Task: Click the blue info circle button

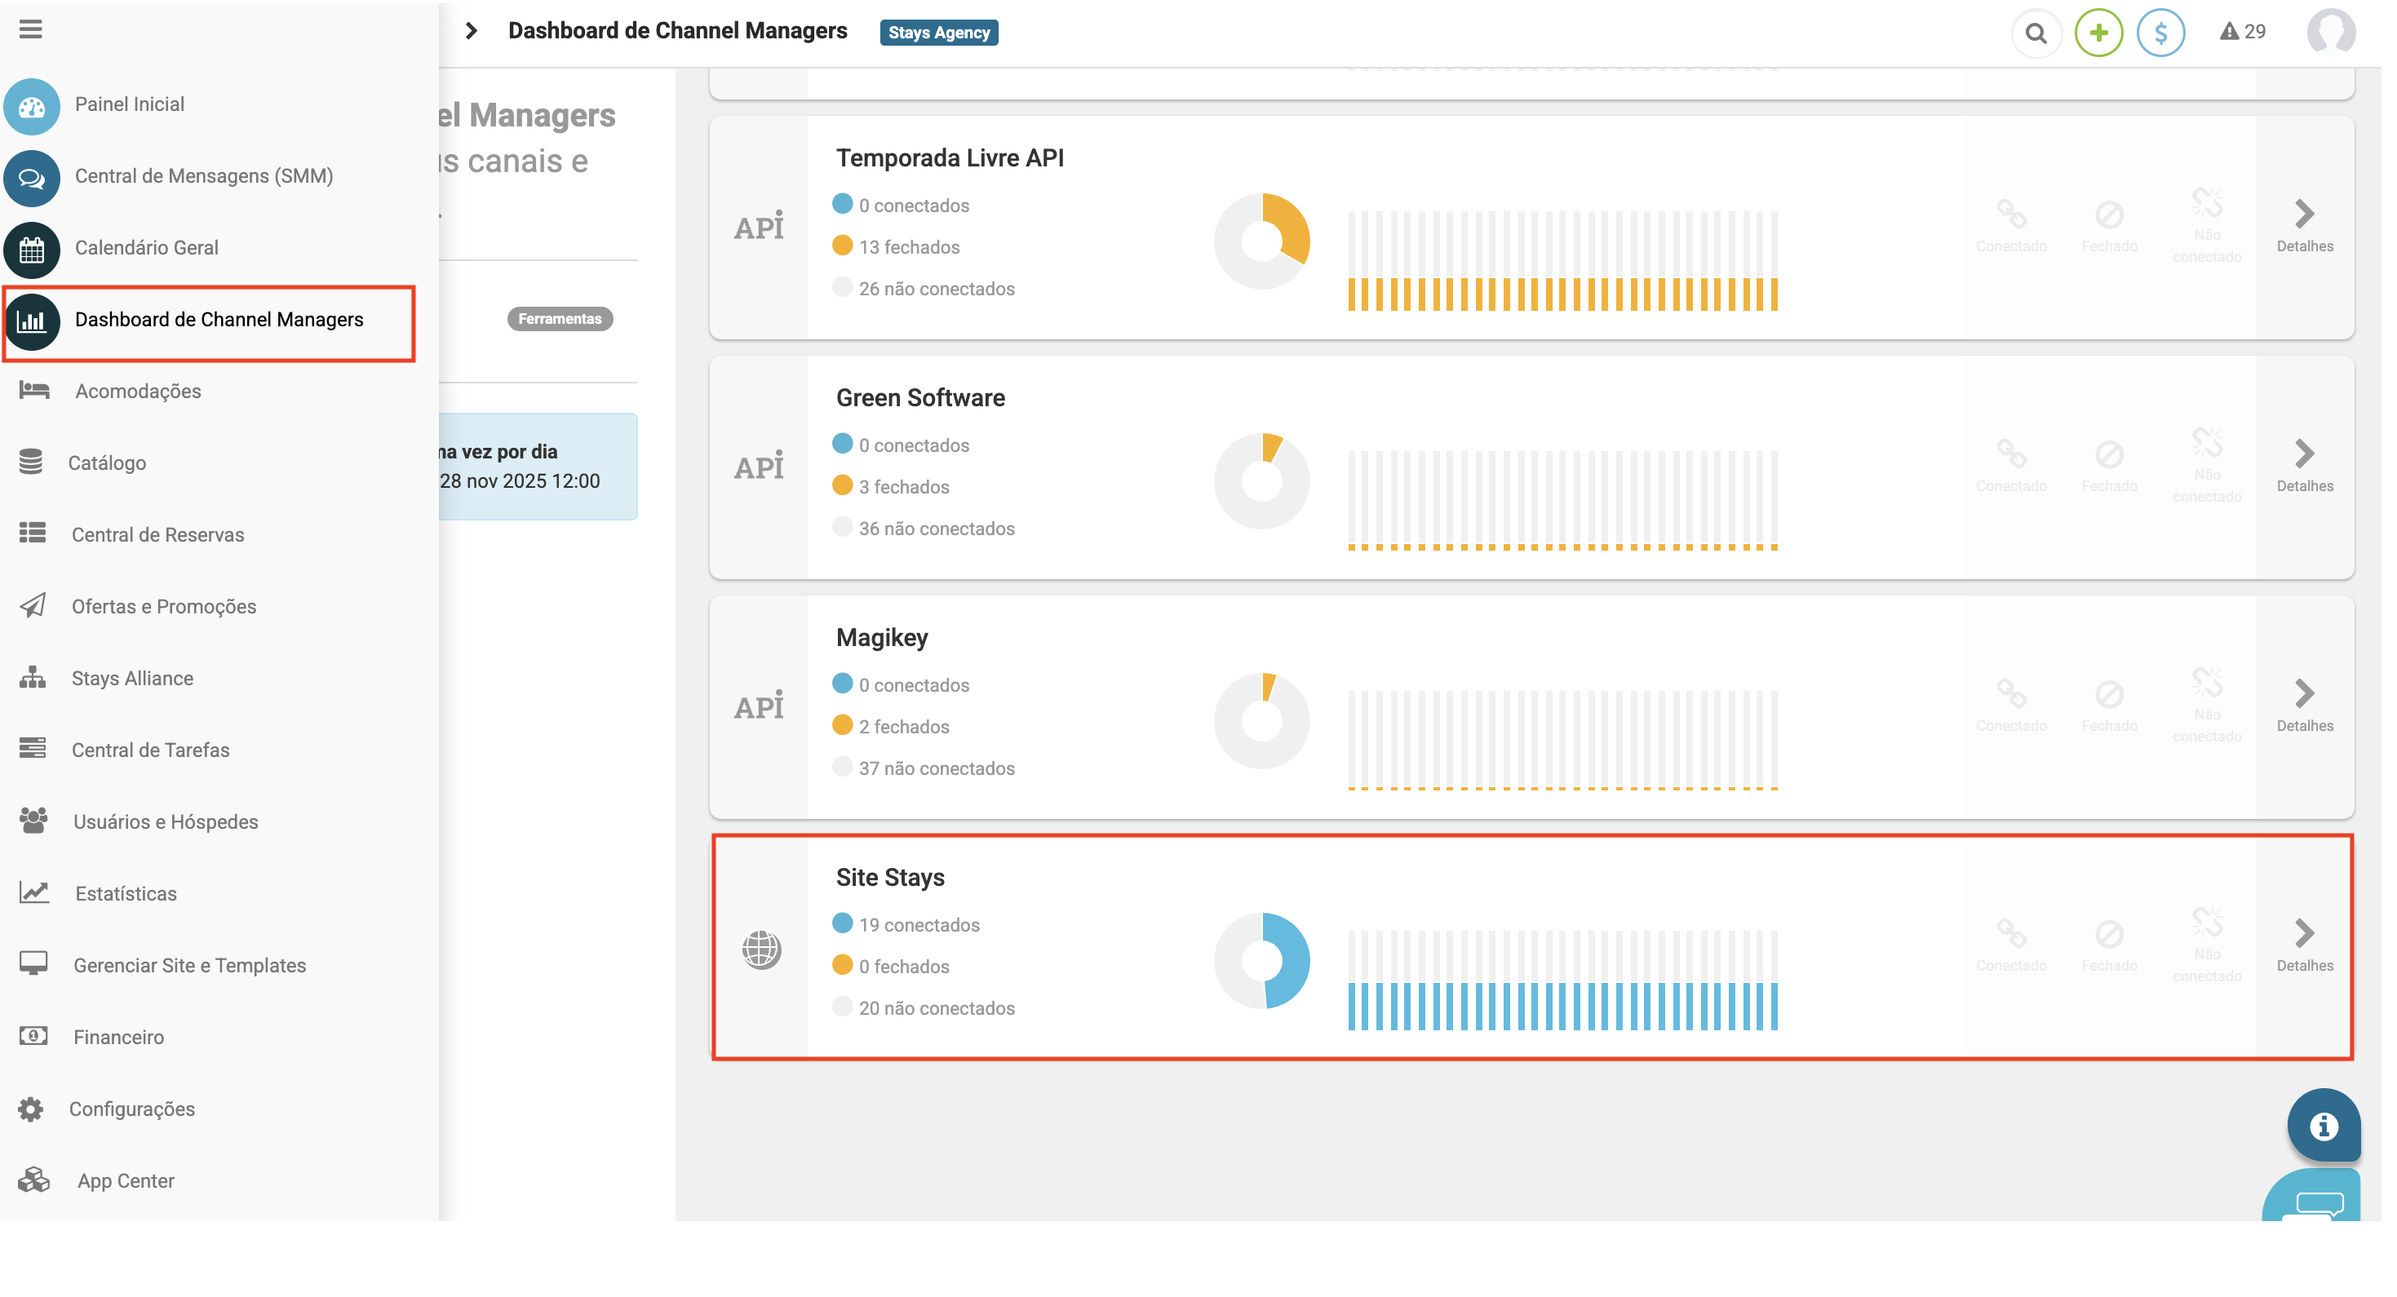Action: coord(2323,1126)
